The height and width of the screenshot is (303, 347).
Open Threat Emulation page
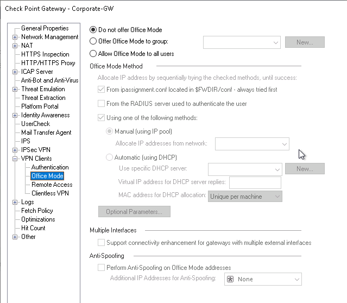coord(43,89)
